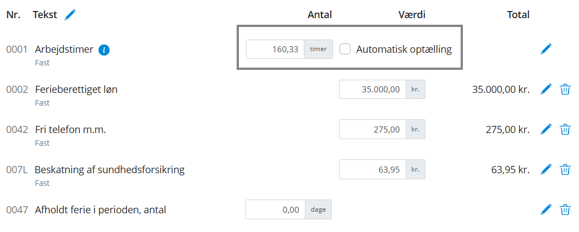Edit the Ferieberettiget løn row
This screenshot has height=232, width=579.
[x=545, y=89]
